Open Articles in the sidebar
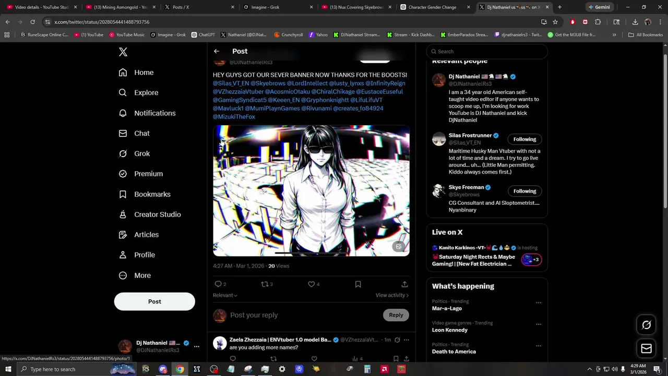The height and width of the screenshot is (376, 668). tap(139, 235)
